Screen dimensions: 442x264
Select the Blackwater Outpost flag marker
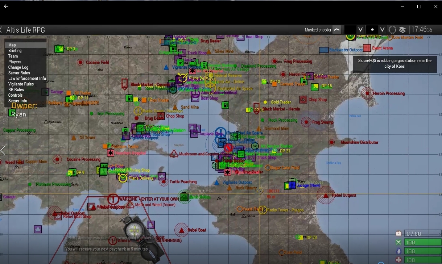(324, 50)
